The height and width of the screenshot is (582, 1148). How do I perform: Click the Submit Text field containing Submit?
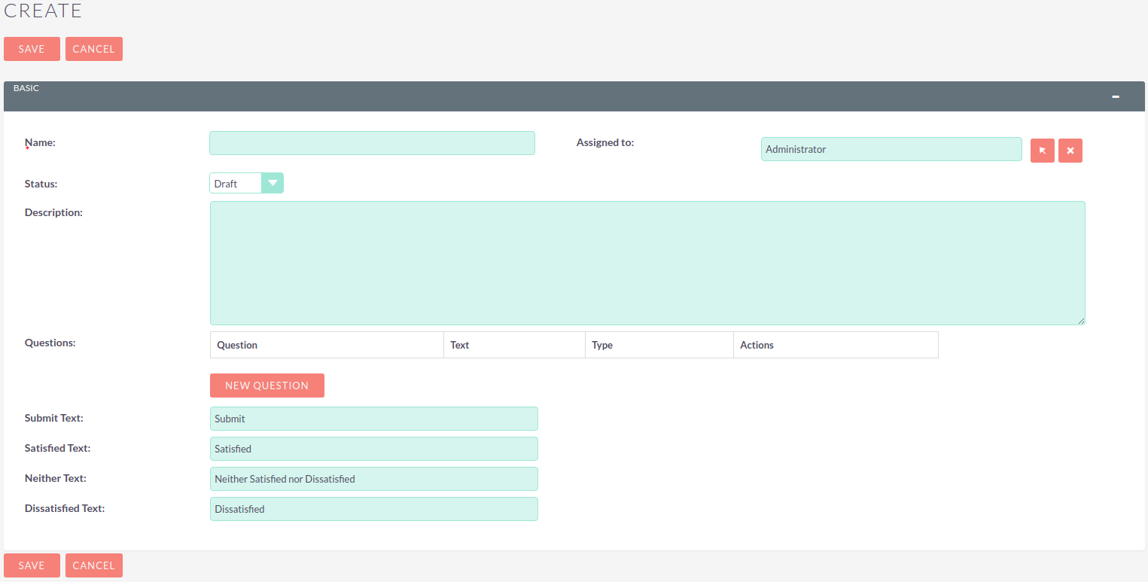click(x=373, y=418)
